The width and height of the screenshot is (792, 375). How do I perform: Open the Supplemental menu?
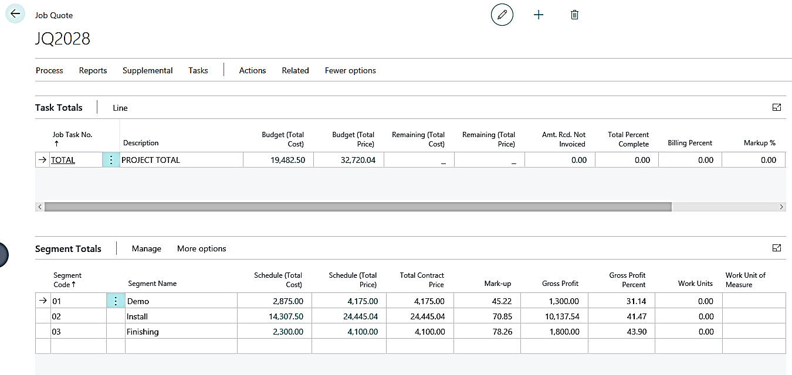147,70
